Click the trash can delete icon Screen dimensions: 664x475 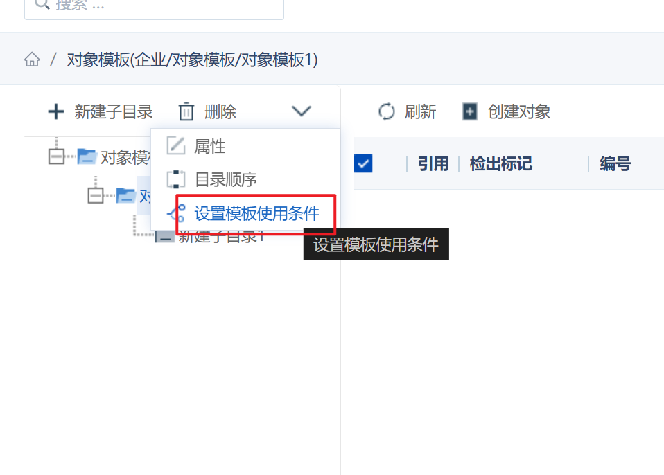tap(186, 112)
